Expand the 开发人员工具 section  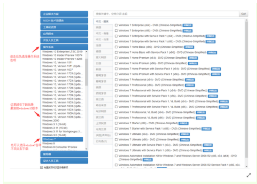[64, 40]
